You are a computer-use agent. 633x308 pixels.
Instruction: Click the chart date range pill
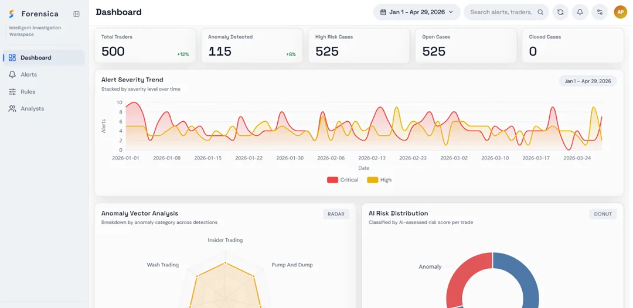click(x=588, y=81)
